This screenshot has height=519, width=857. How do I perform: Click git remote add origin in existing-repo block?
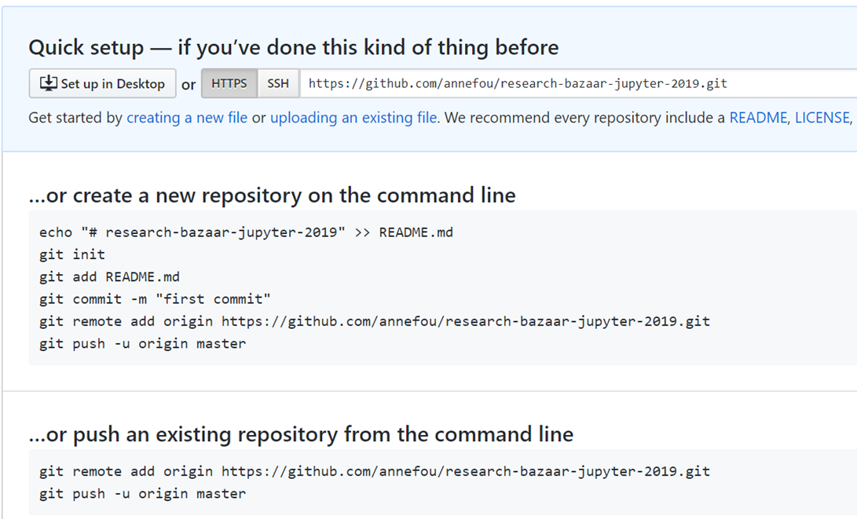pyautogui.click(x=375, y=471)
